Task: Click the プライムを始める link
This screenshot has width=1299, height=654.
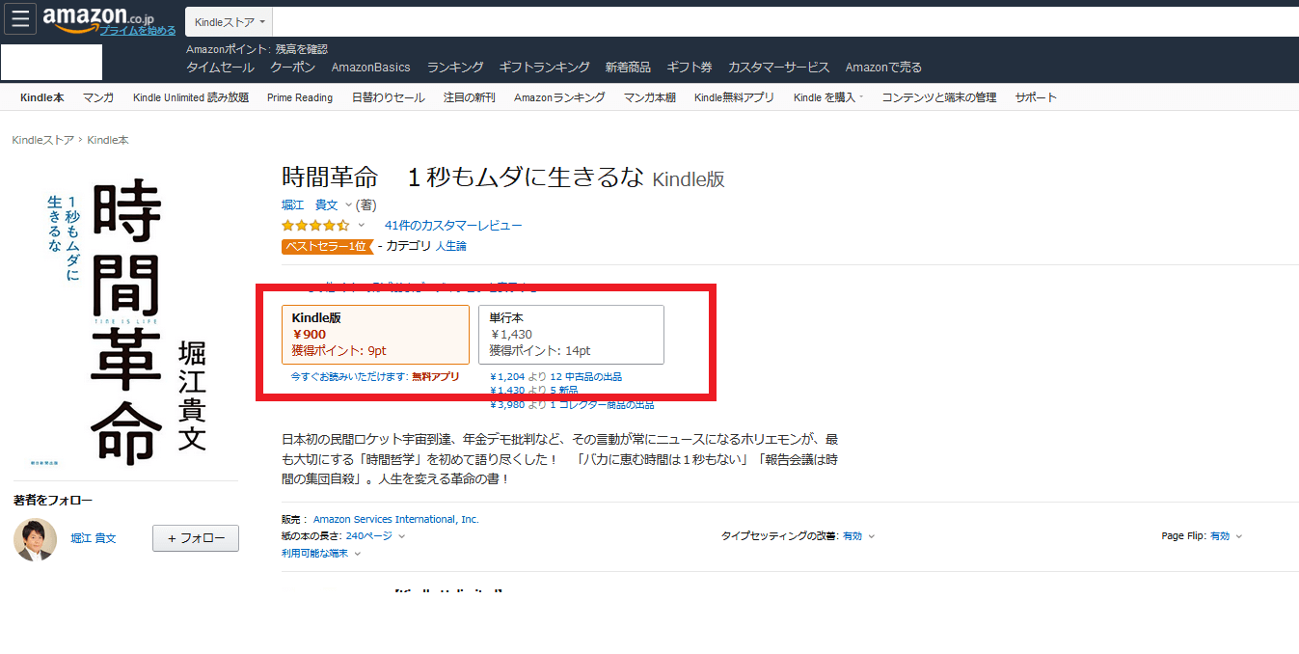Action: [x=137, y=31]
